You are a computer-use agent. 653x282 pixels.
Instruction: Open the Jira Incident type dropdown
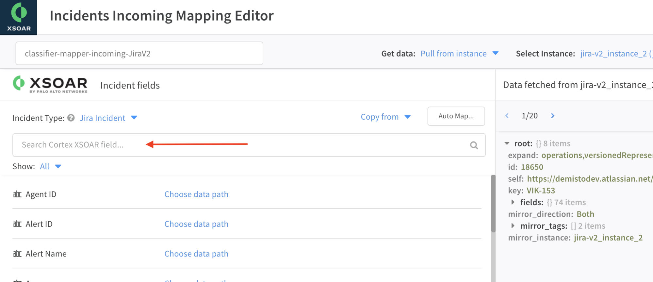(x=108, y=118)
